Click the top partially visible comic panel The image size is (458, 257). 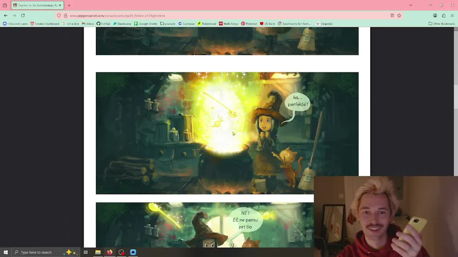(227, 41)
